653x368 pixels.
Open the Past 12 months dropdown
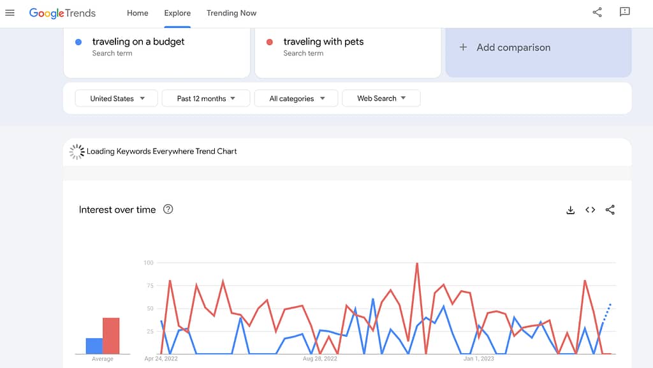206,99
